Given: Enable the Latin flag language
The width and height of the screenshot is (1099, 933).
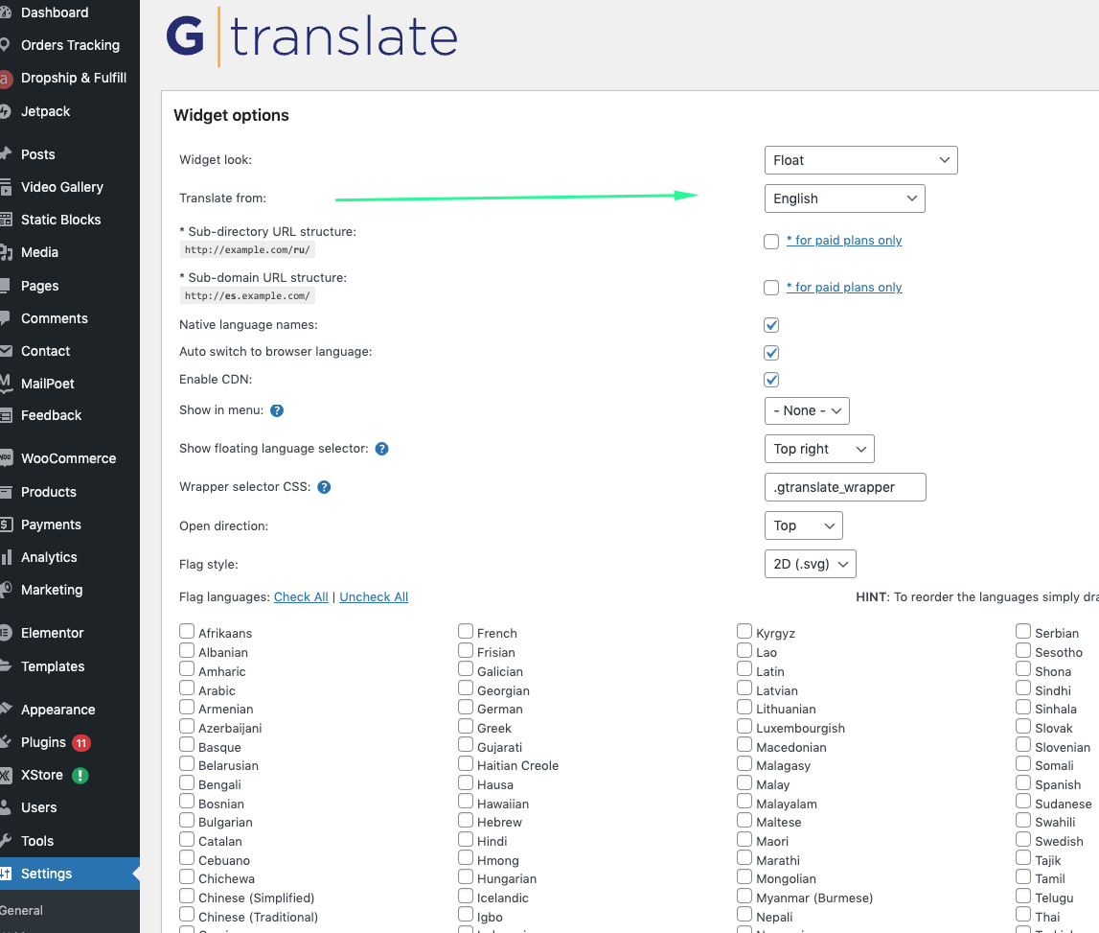Looking at the screenshot, I should click(x=744, y=670).
